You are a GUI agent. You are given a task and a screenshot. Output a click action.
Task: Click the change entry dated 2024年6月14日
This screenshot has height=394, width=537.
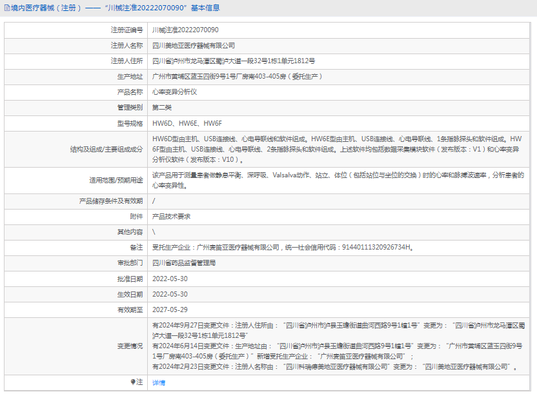click(338, 351)
